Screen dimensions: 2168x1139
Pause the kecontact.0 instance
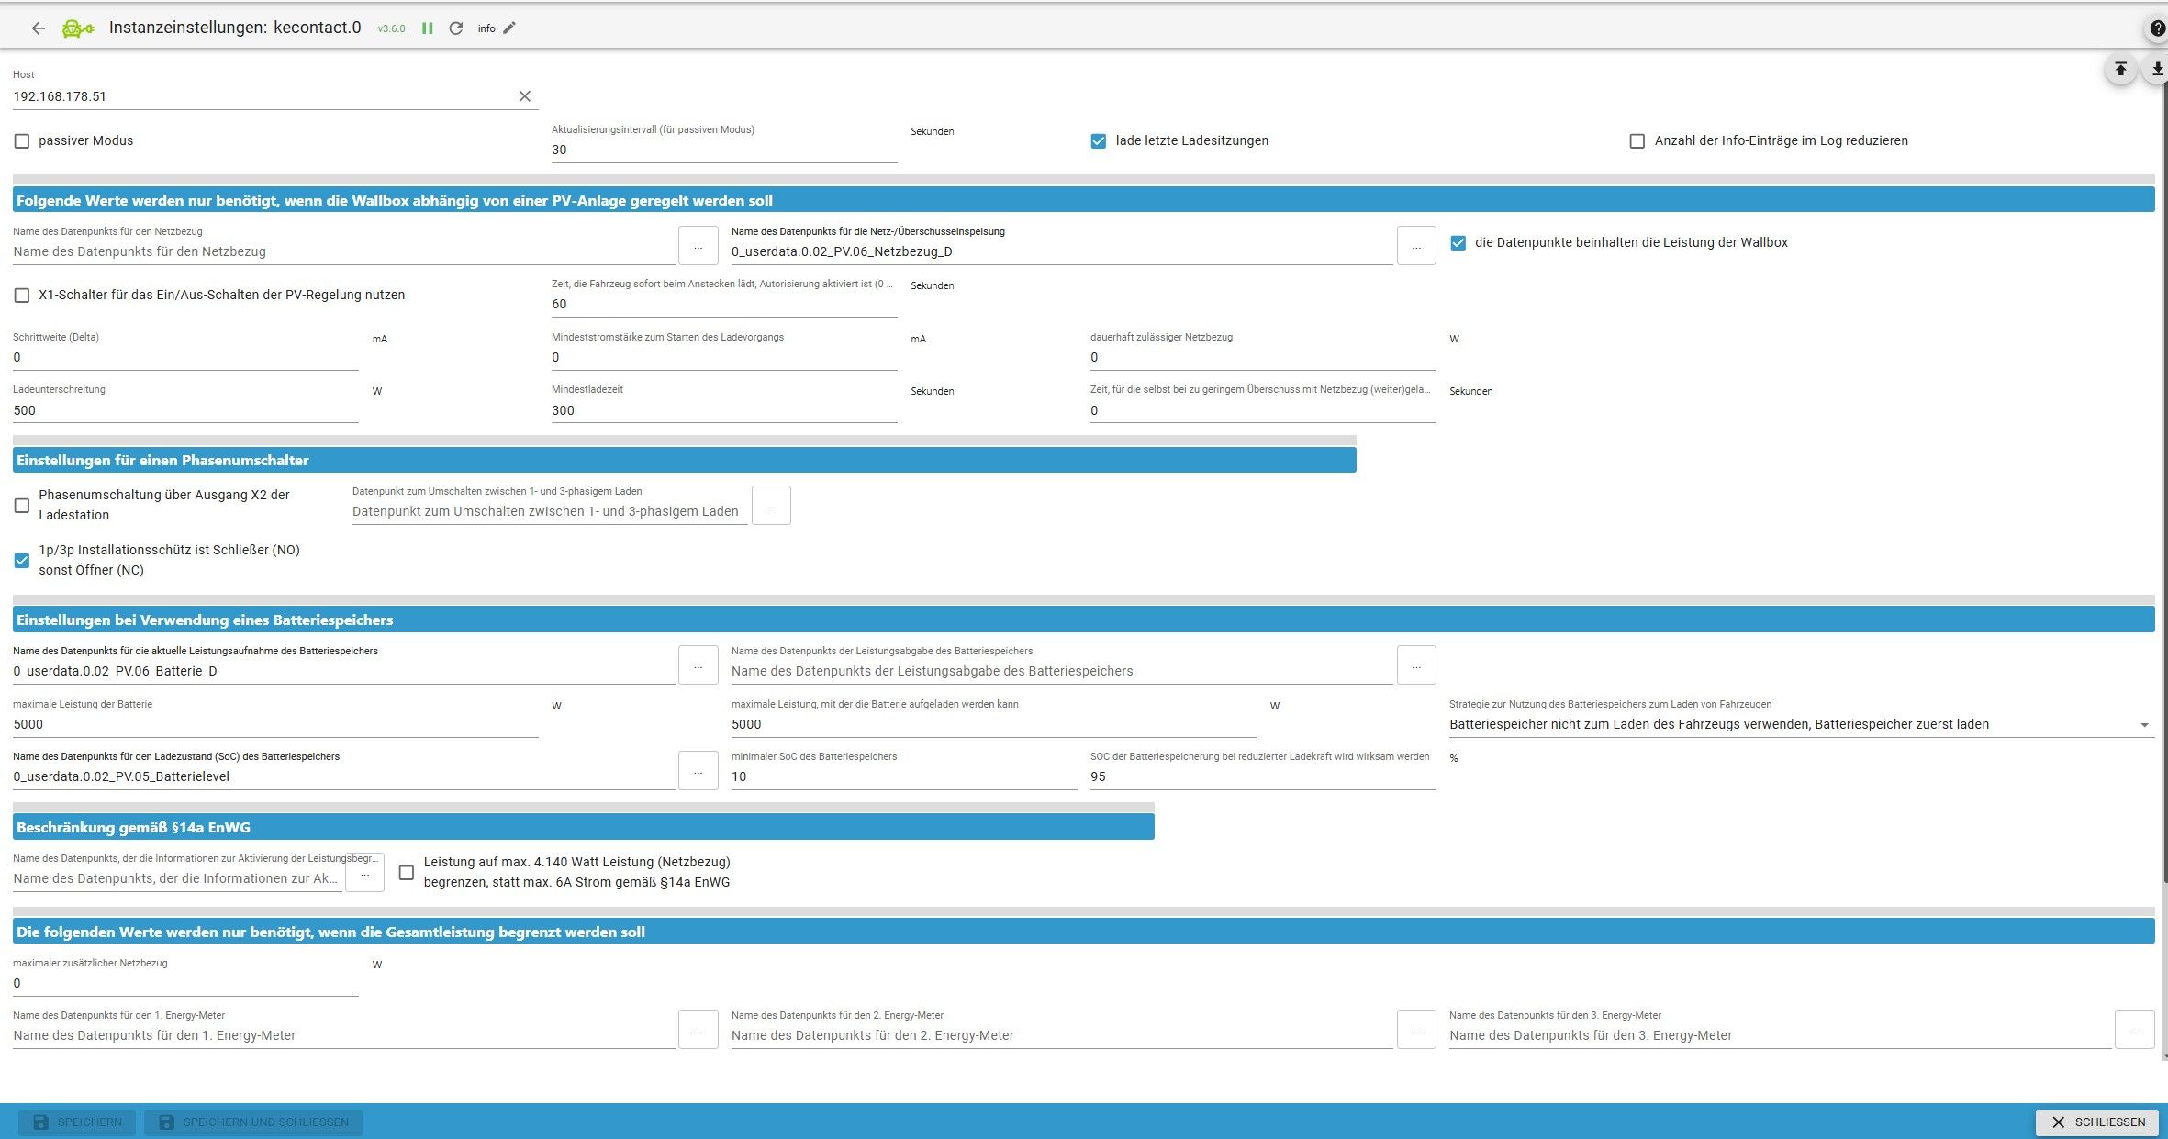[x=427, y=28]
